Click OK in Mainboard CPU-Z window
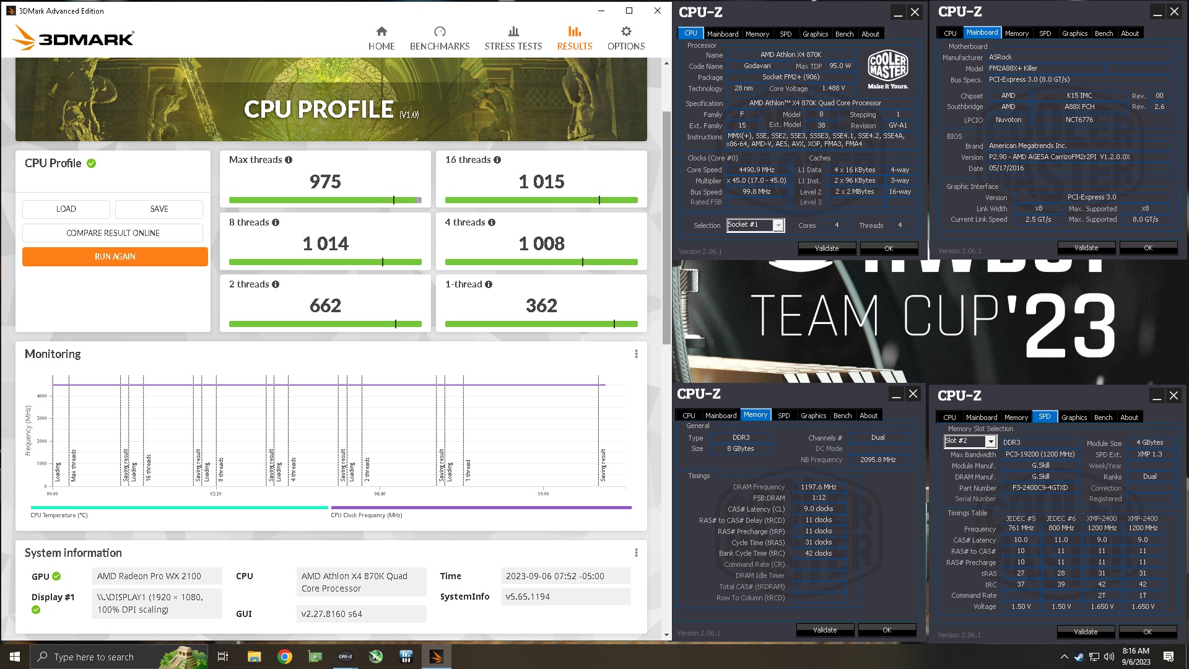The width and height of the screenshot is (1189, 669). coord(1148,248)
